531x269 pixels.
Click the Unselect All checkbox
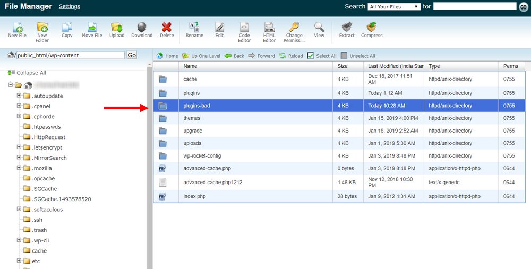pos(344,56)
